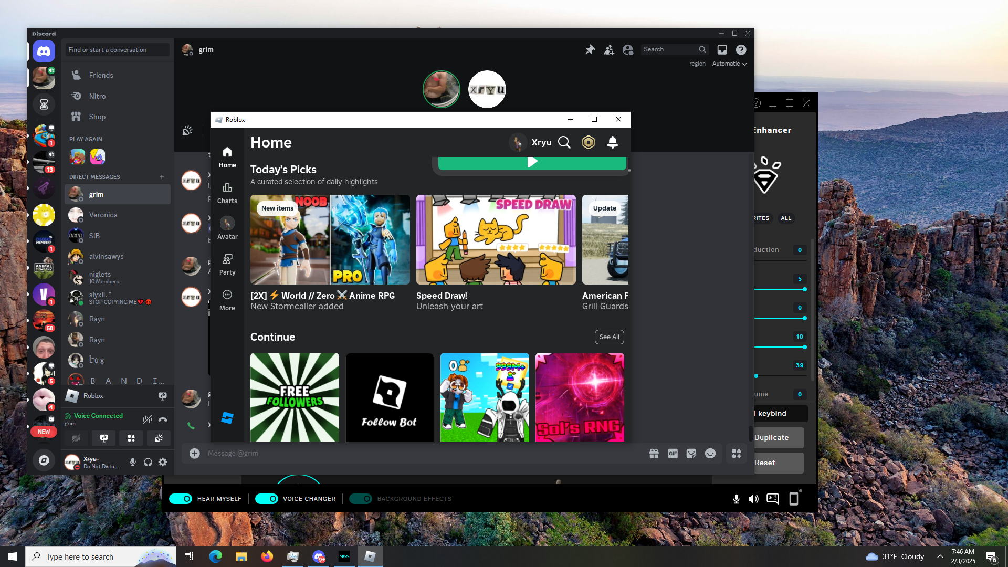This screenshot has width=1008, height=567.
Task: Expand the region Automatic dropdown
Action: pos(729,64)
